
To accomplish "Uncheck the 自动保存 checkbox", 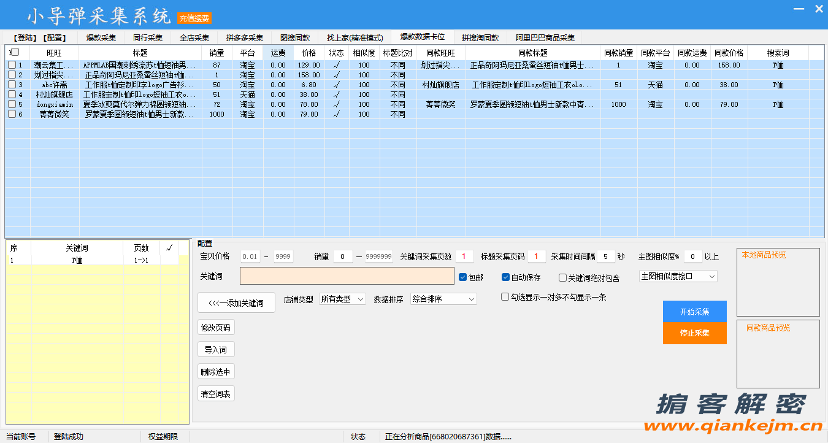I will [x=506, y=277].
